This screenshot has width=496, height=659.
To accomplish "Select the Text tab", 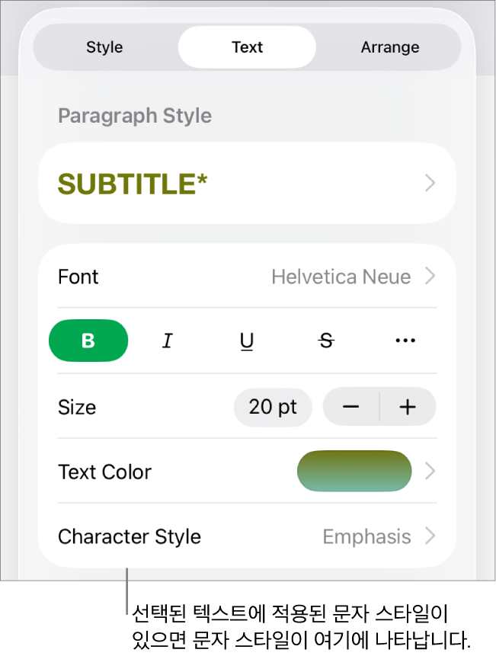I will pos(247,47).
